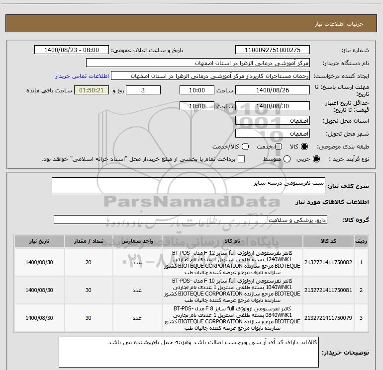This screenshot has height=370, width=383.
Task: Click the کد کالا column header
Action: click(328, 241)
